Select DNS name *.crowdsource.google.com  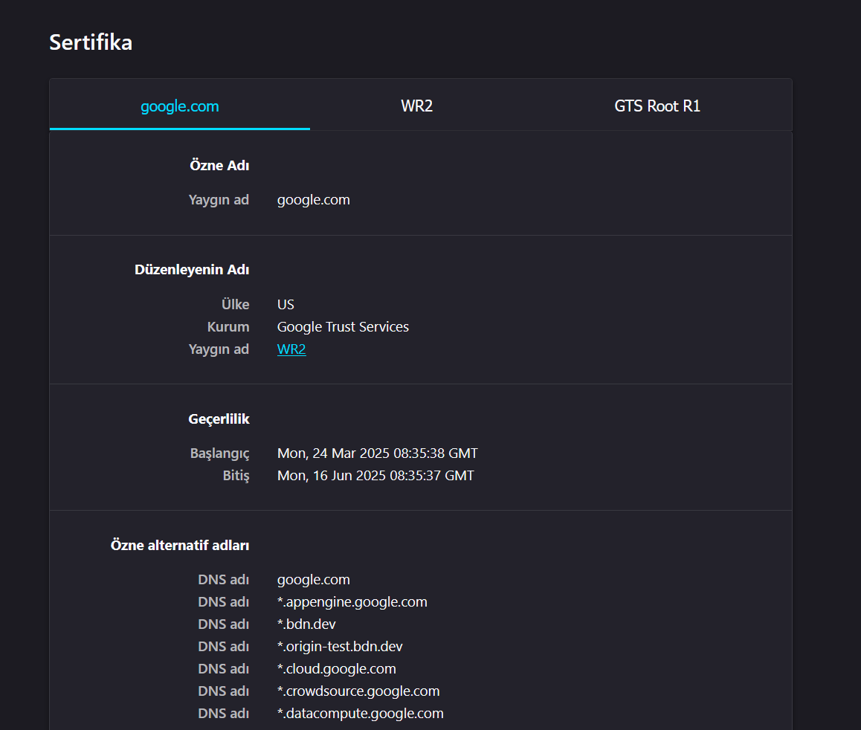(358, 691)
